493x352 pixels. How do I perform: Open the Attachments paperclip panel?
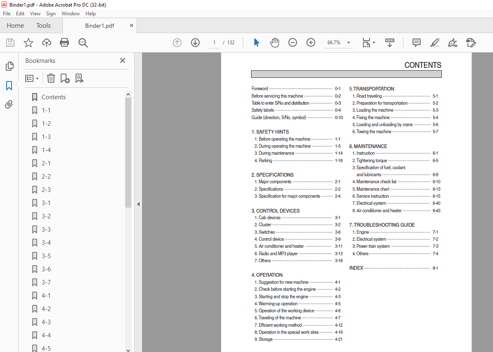click(x=9, y=105)
